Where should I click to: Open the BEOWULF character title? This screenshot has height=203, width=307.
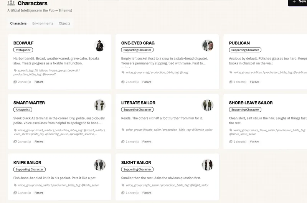coord(23,43)
